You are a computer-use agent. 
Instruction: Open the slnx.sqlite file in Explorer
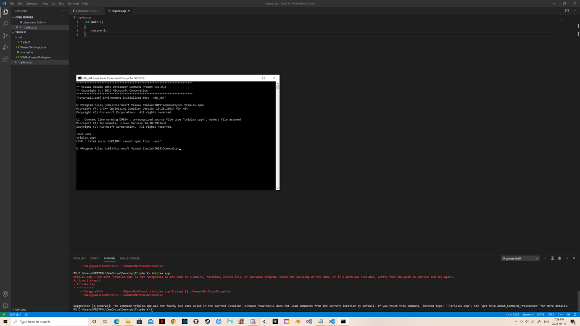coord(27,52)
